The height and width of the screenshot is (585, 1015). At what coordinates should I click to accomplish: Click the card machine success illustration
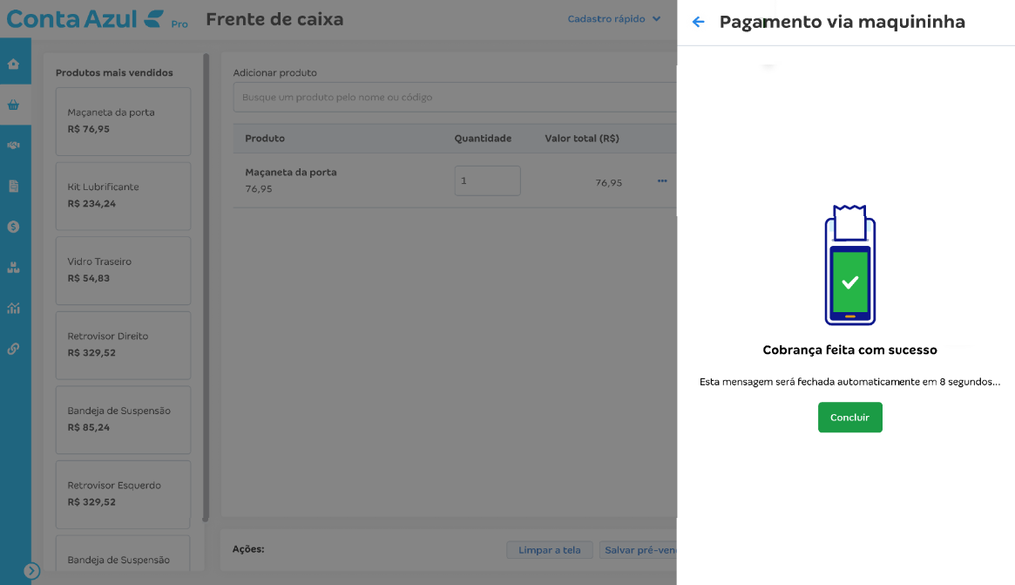(850, 265)
